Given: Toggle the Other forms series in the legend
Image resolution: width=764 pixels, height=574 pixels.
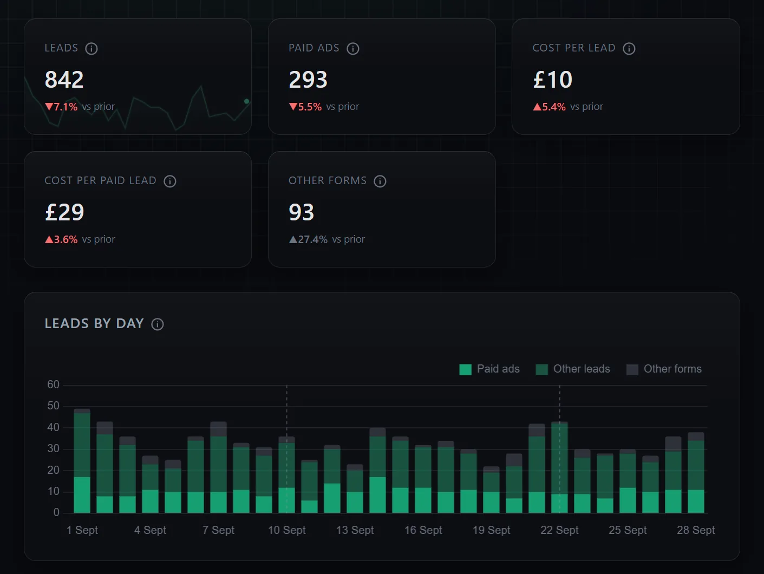Looking at the screenshot, I should point(664,369).
